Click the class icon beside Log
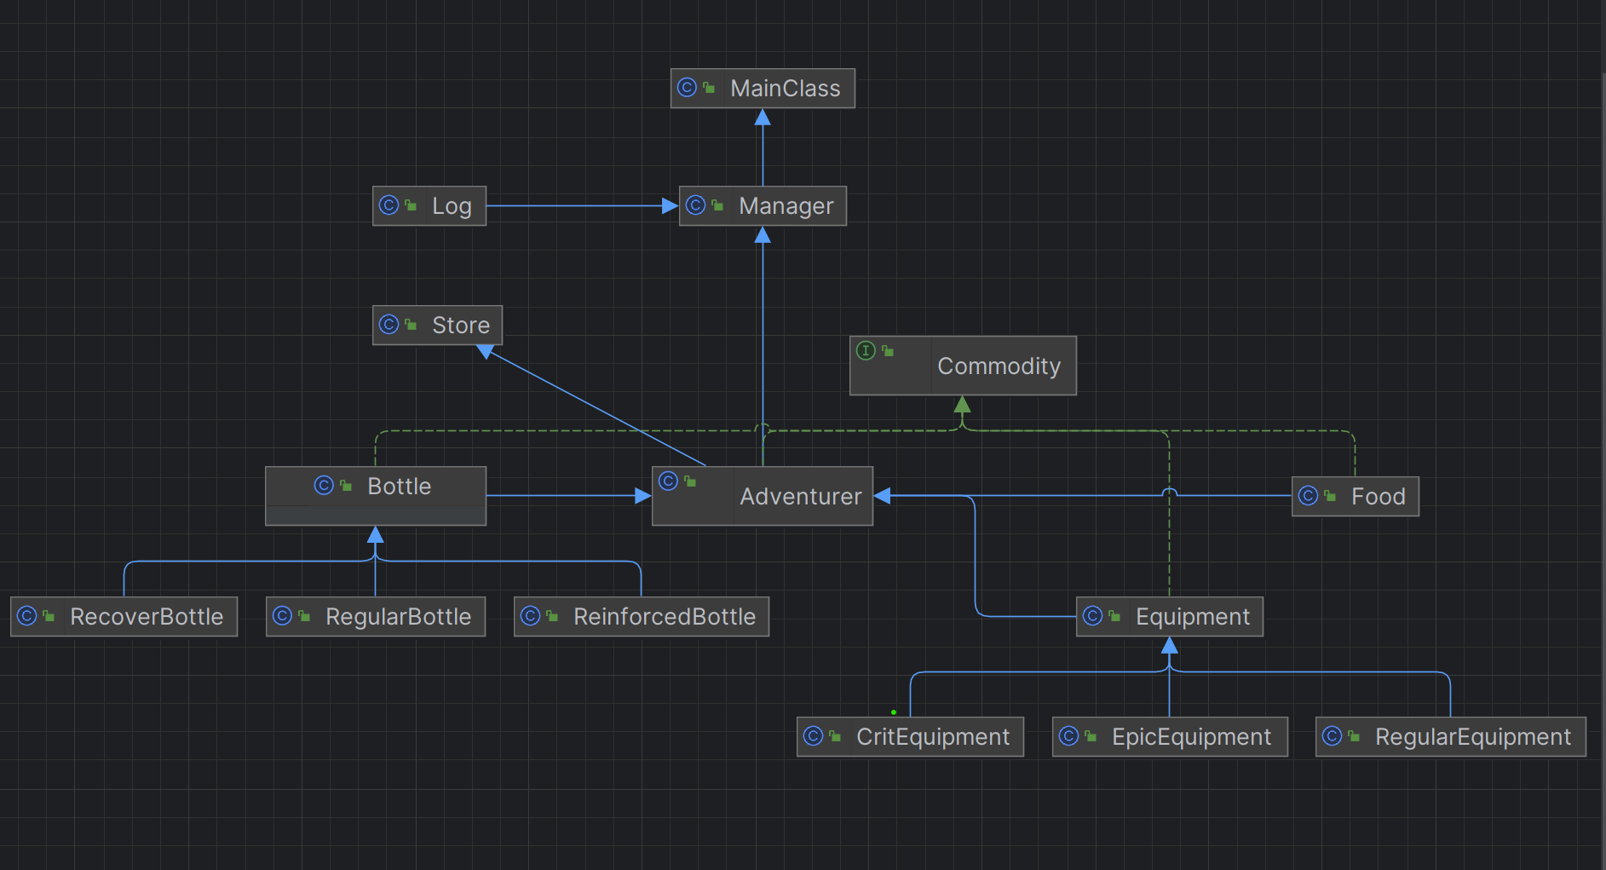Screen dimensions: 1606x870 point(389,205)
